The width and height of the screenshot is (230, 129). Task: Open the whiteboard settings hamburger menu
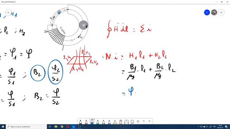(221, 13)
